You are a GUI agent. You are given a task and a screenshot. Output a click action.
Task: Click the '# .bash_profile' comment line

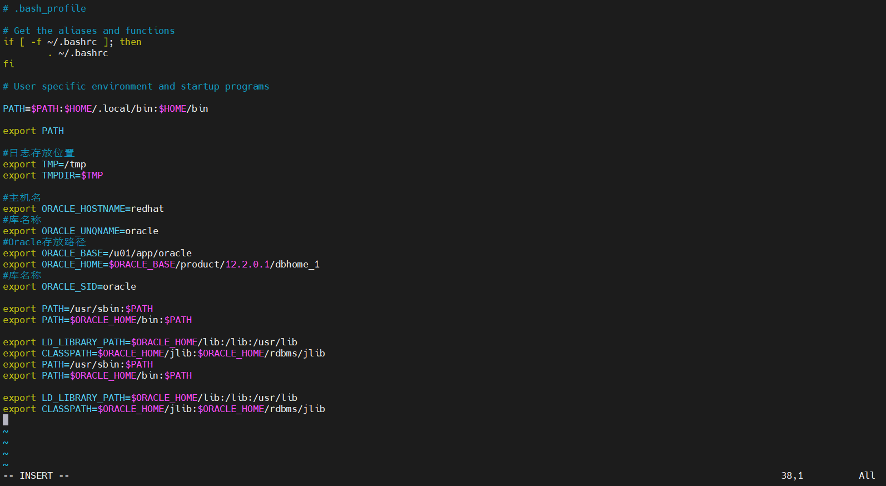click(44, 8)
